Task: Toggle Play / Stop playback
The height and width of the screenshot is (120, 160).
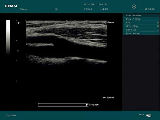Action: pos(141,19)
